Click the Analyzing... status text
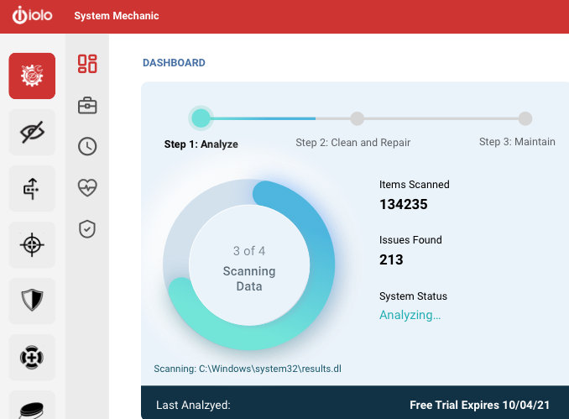The width and height of the screenshot is (569, 419). (410, 315)
